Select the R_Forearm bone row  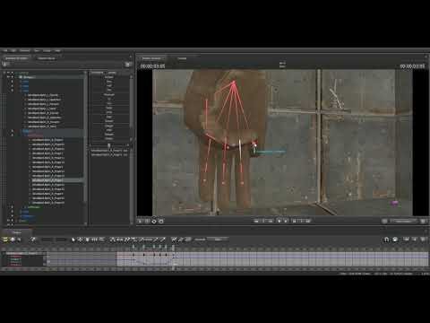click(43, 122)
